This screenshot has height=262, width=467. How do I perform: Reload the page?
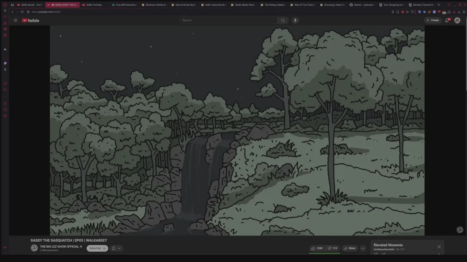click(x=22, y=12)
